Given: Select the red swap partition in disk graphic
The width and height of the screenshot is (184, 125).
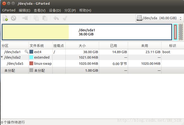Looking at the screenshot, I should pyautogui.click(x=175, y=32).
